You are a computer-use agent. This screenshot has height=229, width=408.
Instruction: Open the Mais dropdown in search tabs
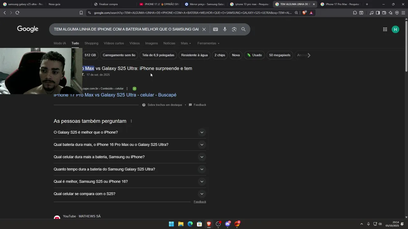click(186, 43)
